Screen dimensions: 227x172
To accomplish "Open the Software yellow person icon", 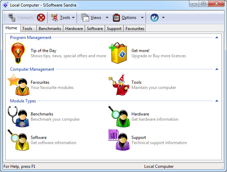I will (x=18, y=140).
